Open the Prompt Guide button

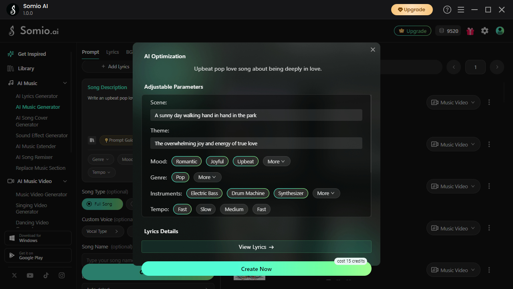pyautogui.click(x=117, y=140)
